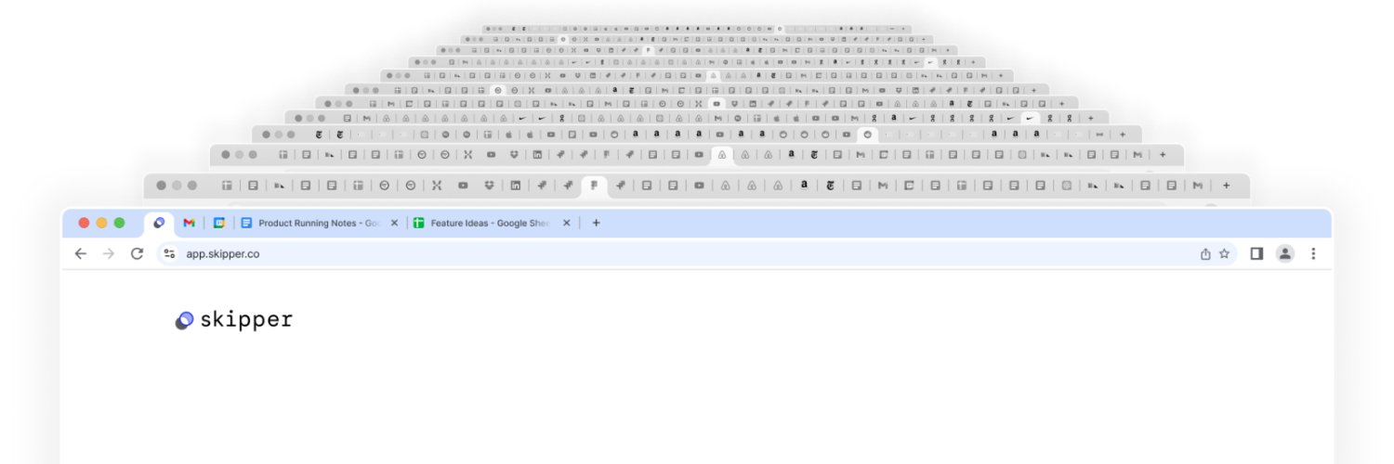Go back one page
Image resolution: width=1394 pixels, height=464 pixels.
[x=80, y=253]
